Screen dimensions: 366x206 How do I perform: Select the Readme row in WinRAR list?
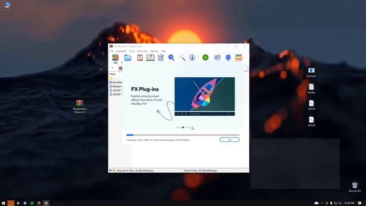point(116,86)
